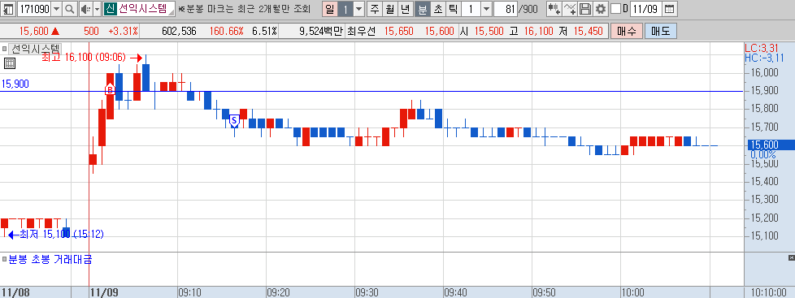Viewport: 795px width, 298px height.
Task: Click the bar count field showing 81
Action: tap(505, 9)
